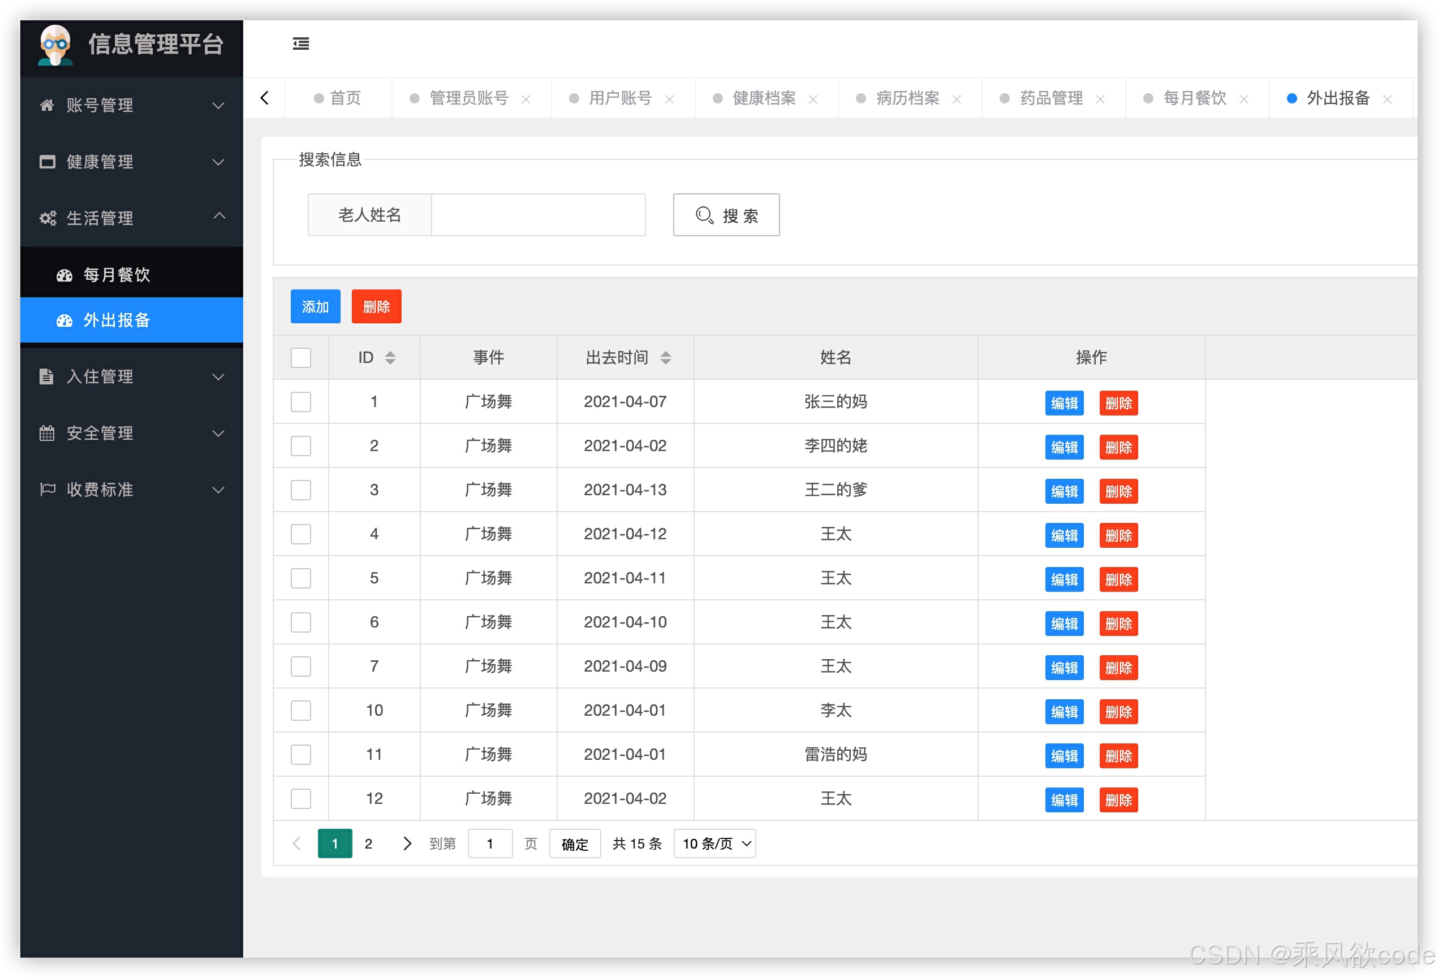
Task: Click the 添加 button above the table
Action: 315,306
